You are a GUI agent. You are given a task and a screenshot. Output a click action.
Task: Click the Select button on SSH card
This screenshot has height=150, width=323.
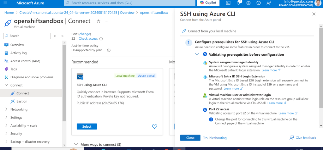click(87, 126)
